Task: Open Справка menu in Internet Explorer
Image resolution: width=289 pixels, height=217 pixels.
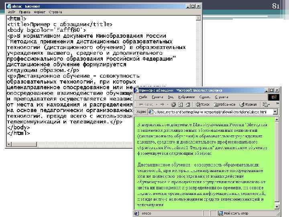Action: point(222,97)
